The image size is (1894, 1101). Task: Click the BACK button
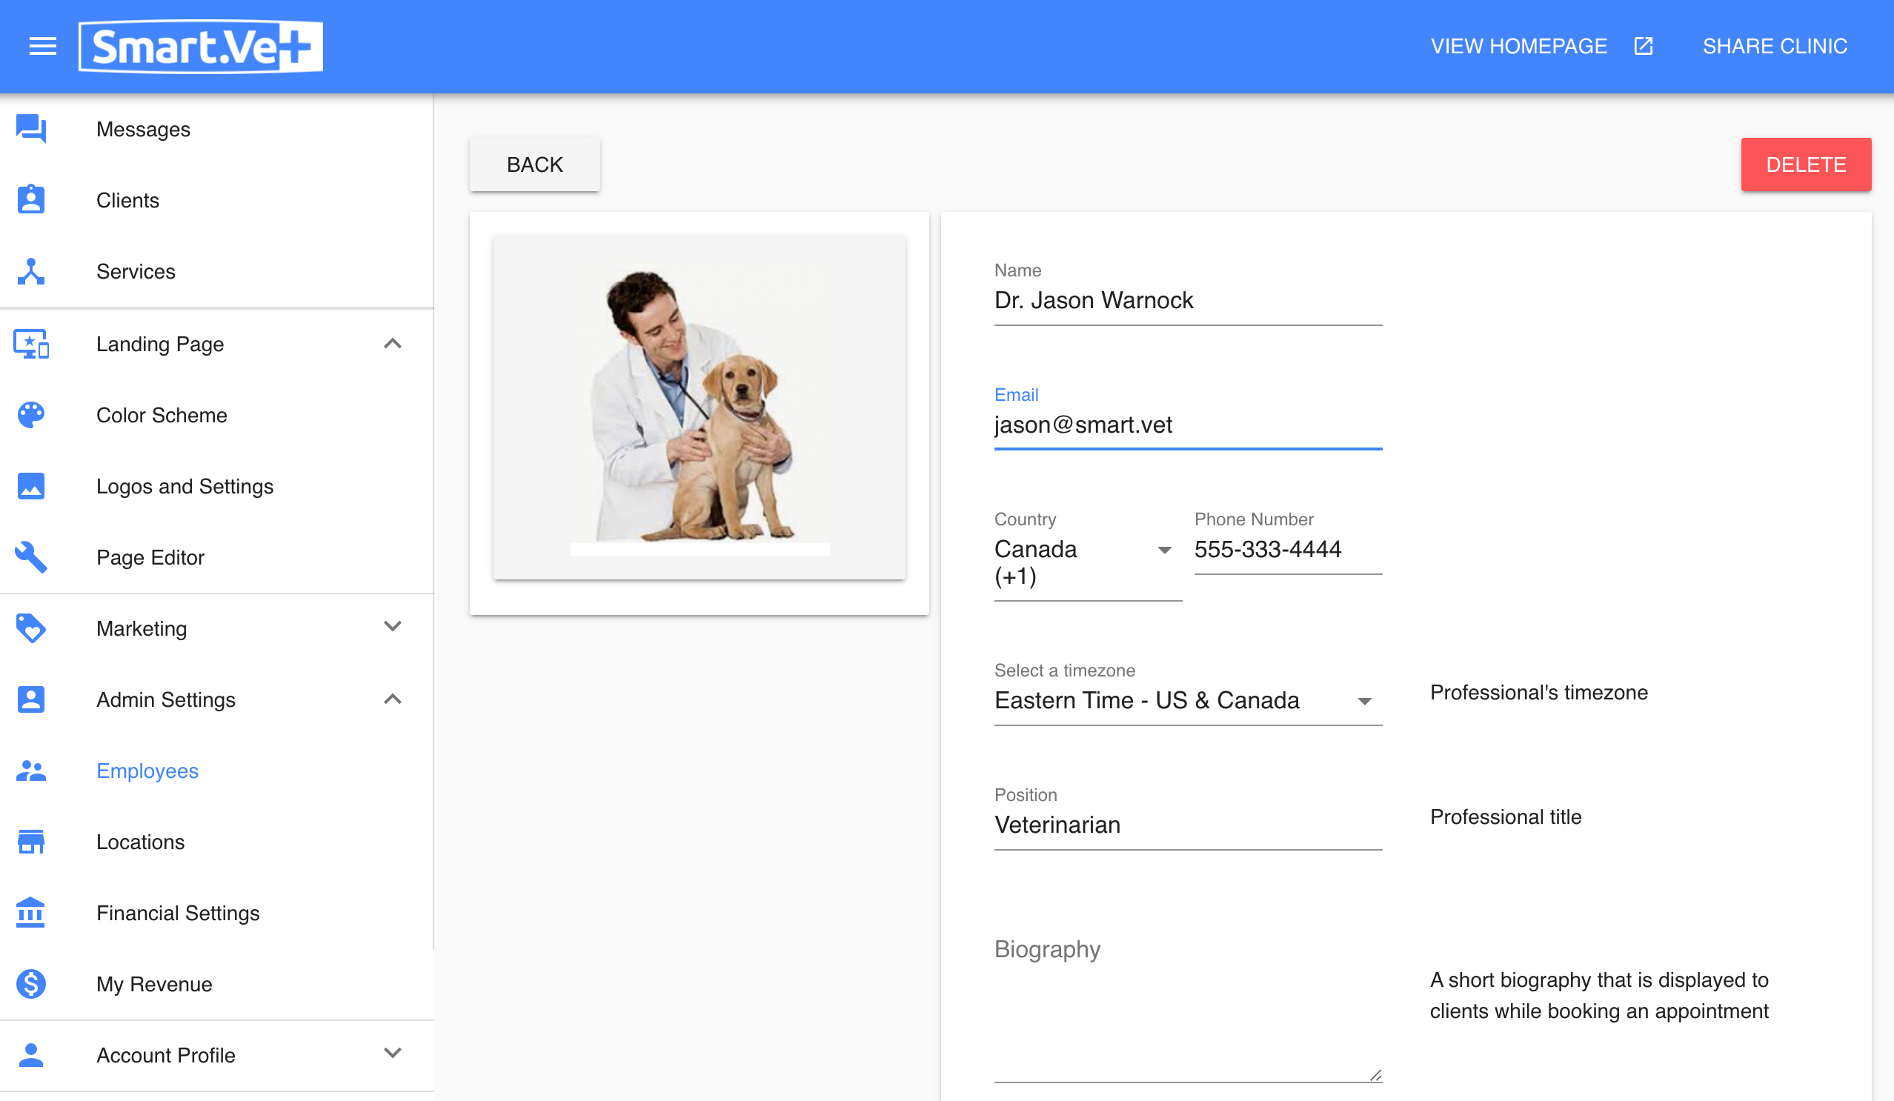point(534,164)
